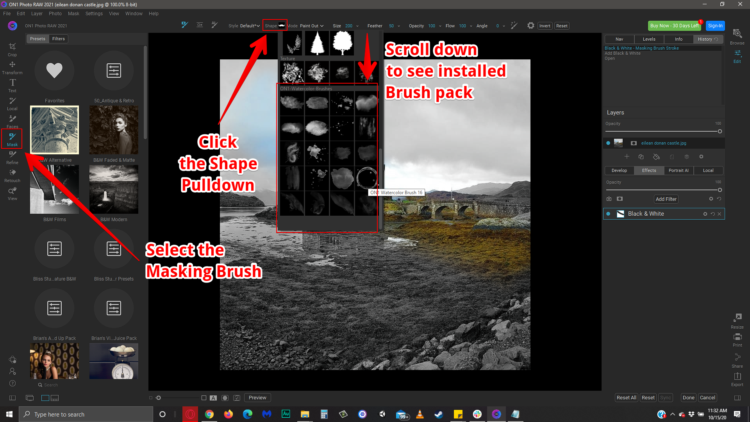Choose the AI Quick Mask tool in options bar
Screen dimensions: 750x422
[x=214, y=25]
